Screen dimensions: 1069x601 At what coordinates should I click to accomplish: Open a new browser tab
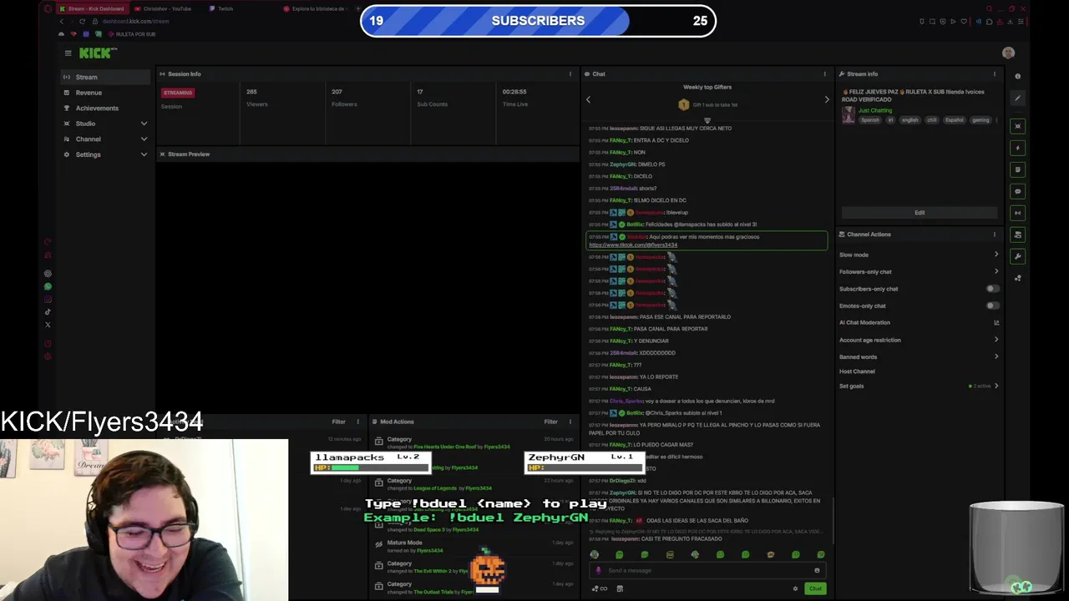[359, 8]
